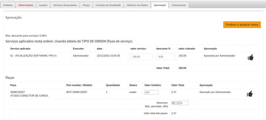Viewport: 266px width, 120px height.
Task: Open the Faturamento tab
Action: (x=179, y=5)
